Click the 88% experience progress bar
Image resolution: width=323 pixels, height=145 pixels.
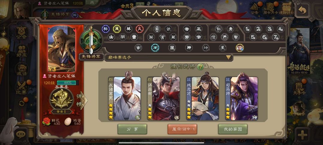pos(66,83)
